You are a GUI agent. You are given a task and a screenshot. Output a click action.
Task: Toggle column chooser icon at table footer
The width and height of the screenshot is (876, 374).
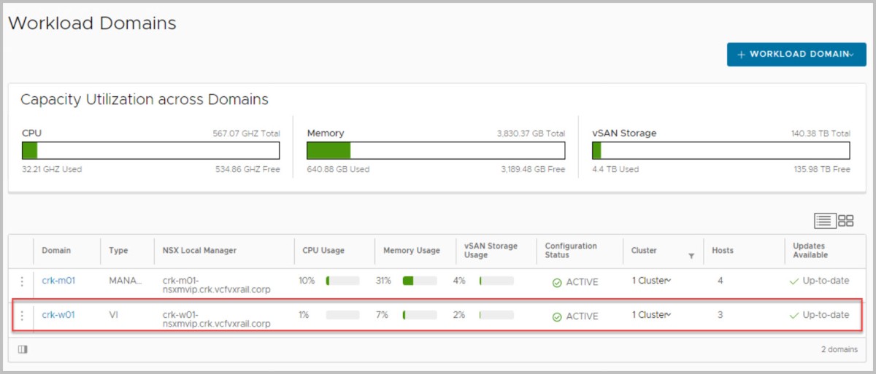[23, 349]
